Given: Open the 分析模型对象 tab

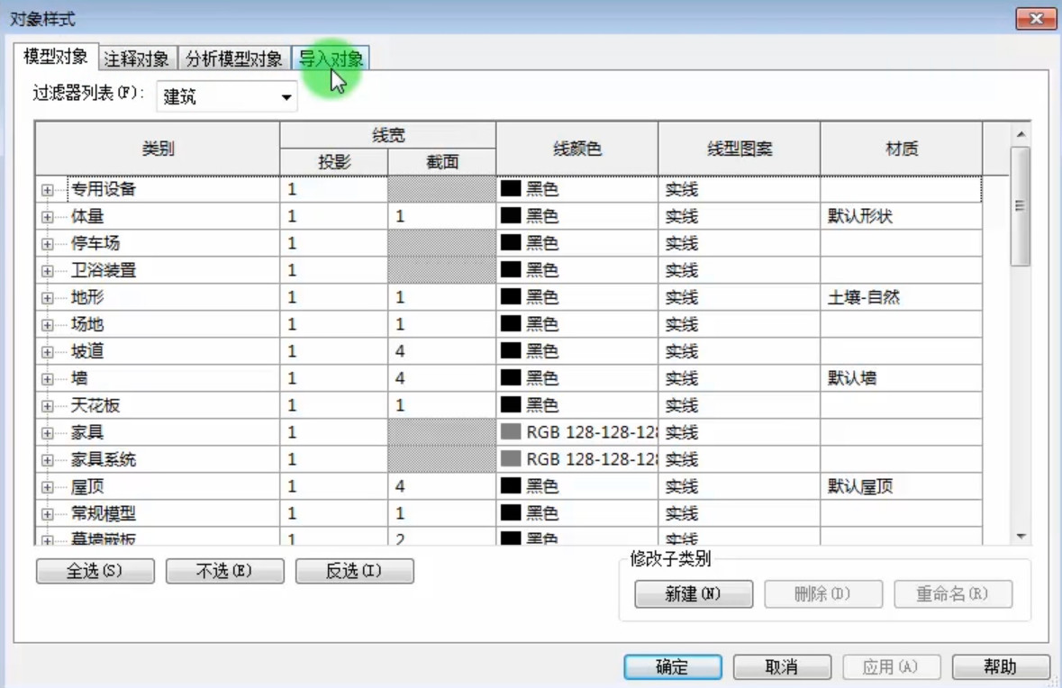Looking at the screenshot, I should [x=234, y=59].
